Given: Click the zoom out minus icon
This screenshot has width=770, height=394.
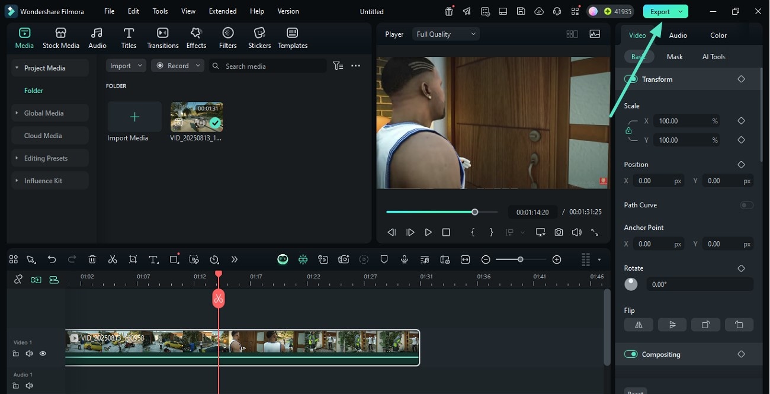Looking at the screenshot, I should point(486,260).
